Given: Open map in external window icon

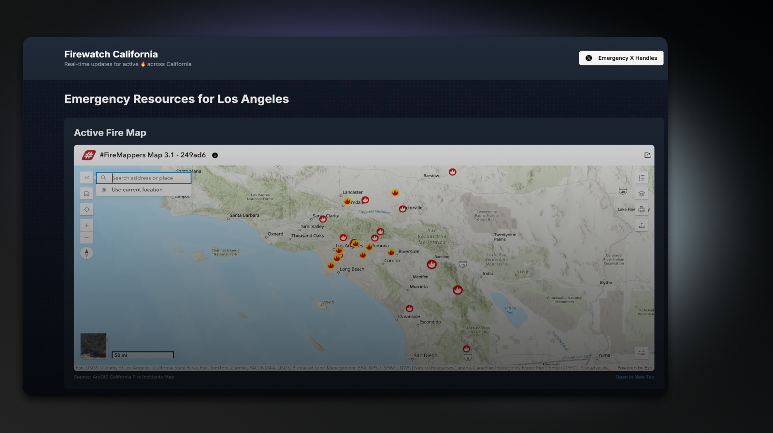Looking at the screenshot, I should coord(647,155).
